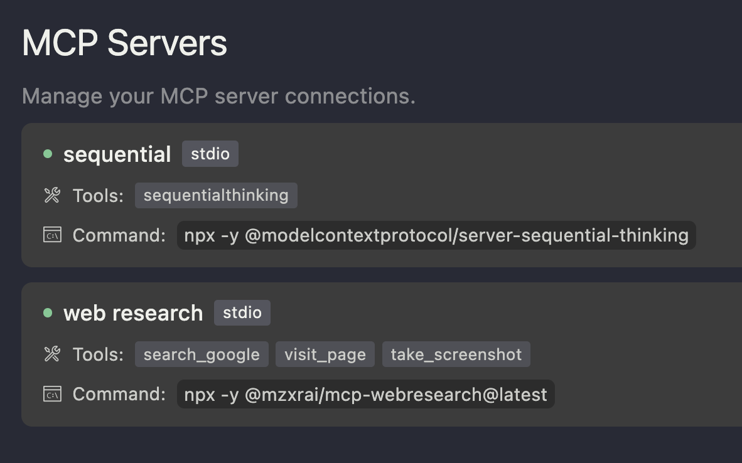Image resolution: width=742 pixels, height=463 pixels.
Task: Click the MCP Servers page heading
Action: click(124, 43)
